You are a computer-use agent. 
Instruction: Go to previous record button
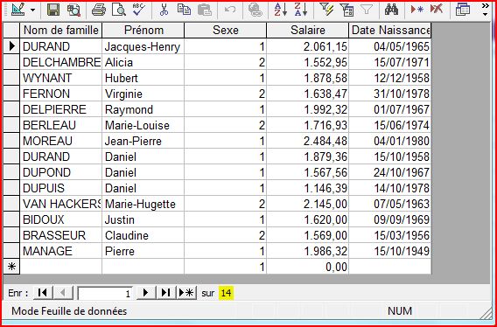tap(63, 292)
